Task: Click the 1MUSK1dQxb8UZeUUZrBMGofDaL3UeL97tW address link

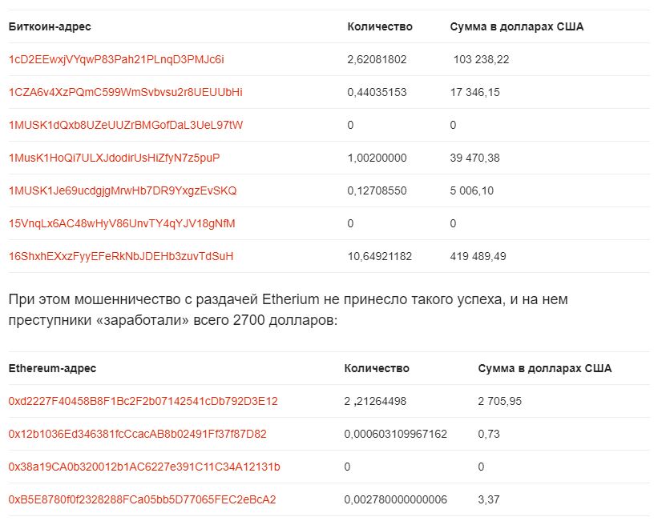Action: pos(126,125)
